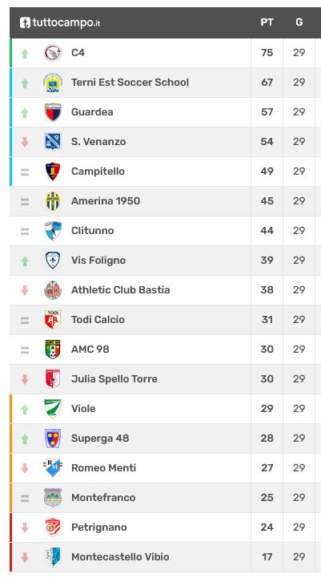Image resolution: width=321 pixels, height=578 pixels.
Task: Click the tuttocampo.it logo in header
Action: pyautogui.click(x=60, y=22)
